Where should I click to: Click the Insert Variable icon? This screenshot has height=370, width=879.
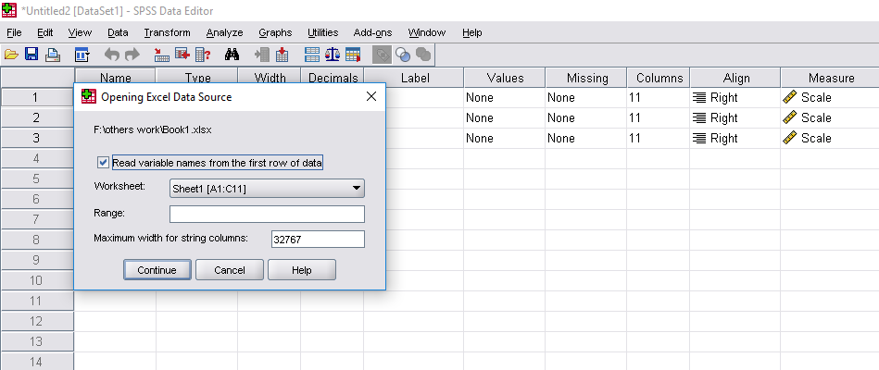[x=282, y=55]
